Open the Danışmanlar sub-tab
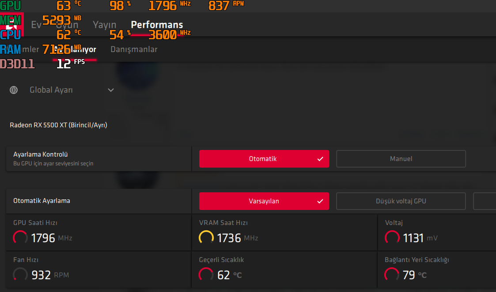Screen dimensions: 496x292 click(134, 49)
